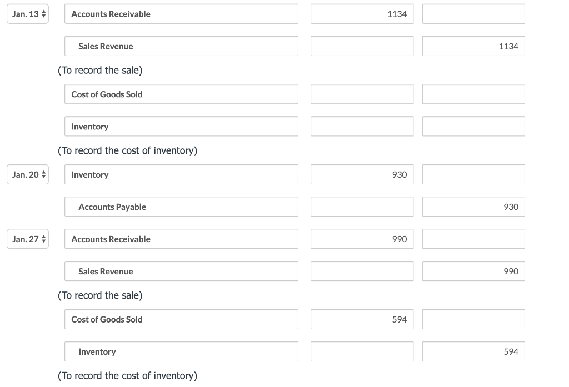569x387 pixels.
Task: Select the Jan. 27 Accounts Receivable debit 990
Action: pos(362,239)
